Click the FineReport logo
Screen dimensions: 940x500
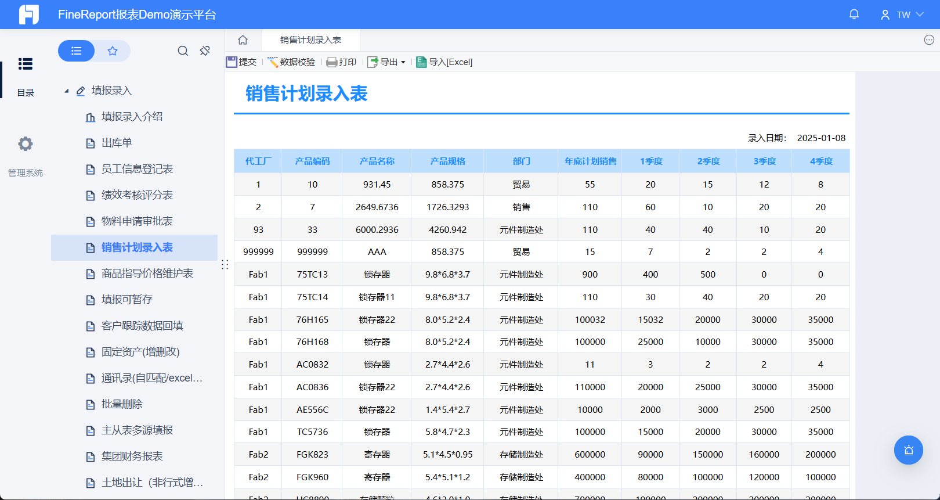(29, 15)
